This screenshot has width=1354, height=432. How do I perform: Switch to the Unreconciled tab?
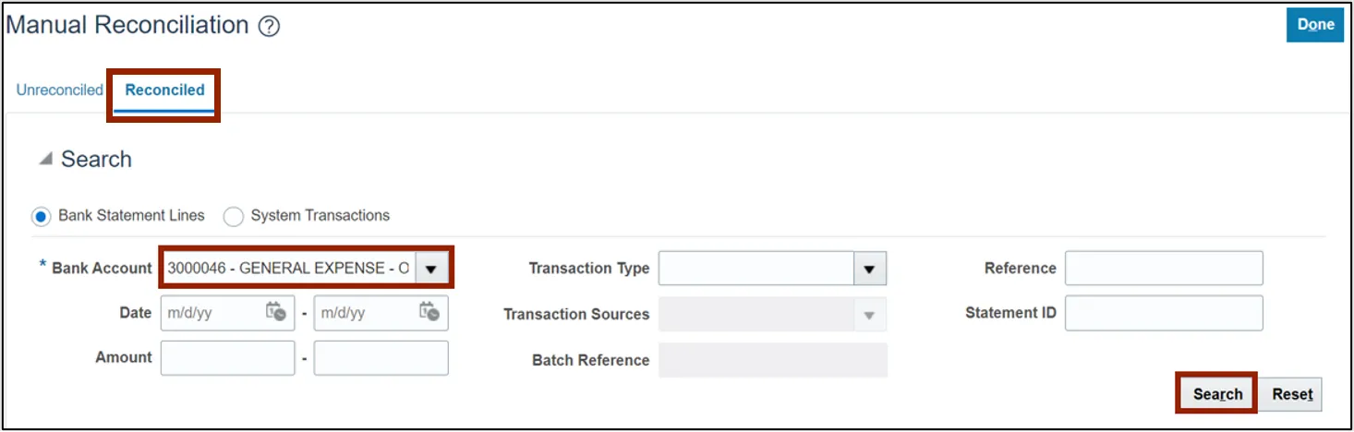[60, 90]
